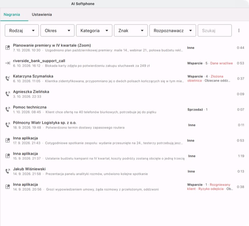The width and height of the screenshot is (249, 226).
Task: Open Agnieszka Zielińska recording
Action: (31, 92)
